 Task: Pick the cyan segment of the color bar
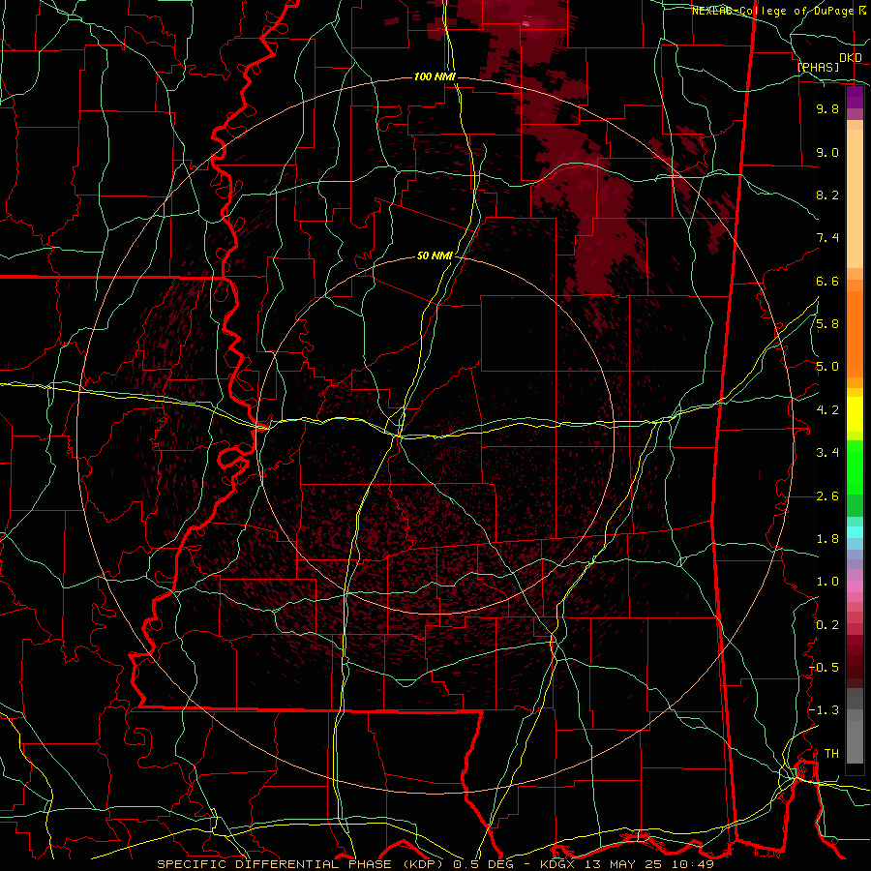point(855,532)
